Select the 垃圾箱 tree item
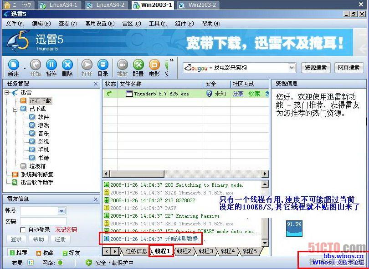The height and width of the screenshot is (269, 369). click(37, 166)
